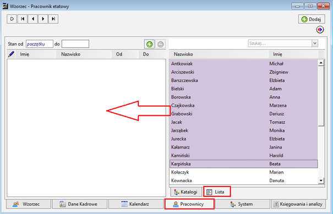Click the green plus add-employee icon
The image size is (333, 214).
[149, 44]
